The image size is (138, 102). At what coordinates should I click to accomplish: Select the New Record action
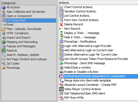[73, 29]
